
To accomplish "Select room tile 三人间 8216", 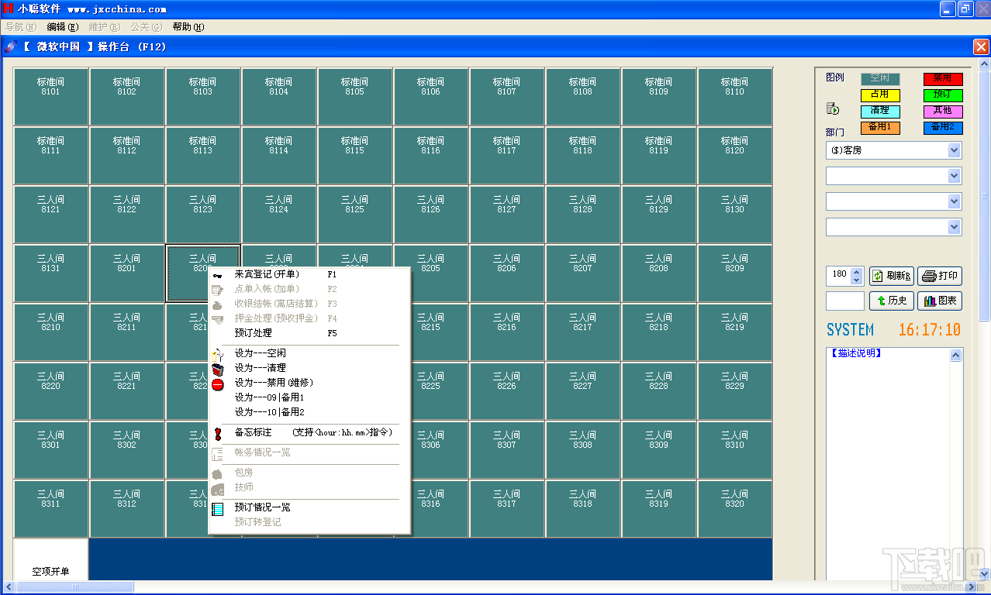I will pos(507,332).
